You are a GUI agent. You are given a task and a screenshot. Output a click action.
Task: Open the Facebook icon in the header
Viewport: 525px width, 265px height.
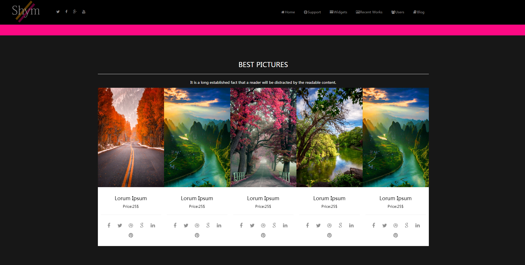[x=66, y=12]
